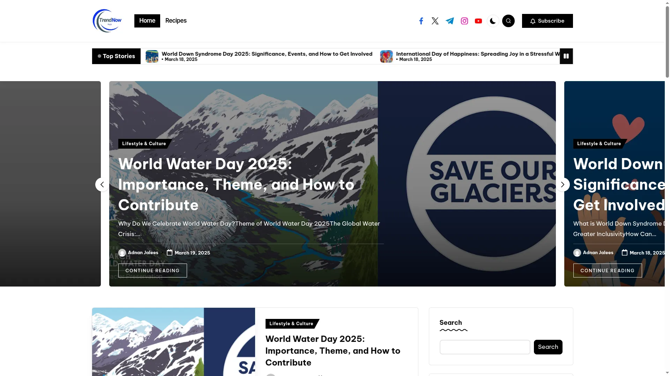Open Adnan Jalees author link on Water Day slide
The image size is (670, 376).
(143, 253)
